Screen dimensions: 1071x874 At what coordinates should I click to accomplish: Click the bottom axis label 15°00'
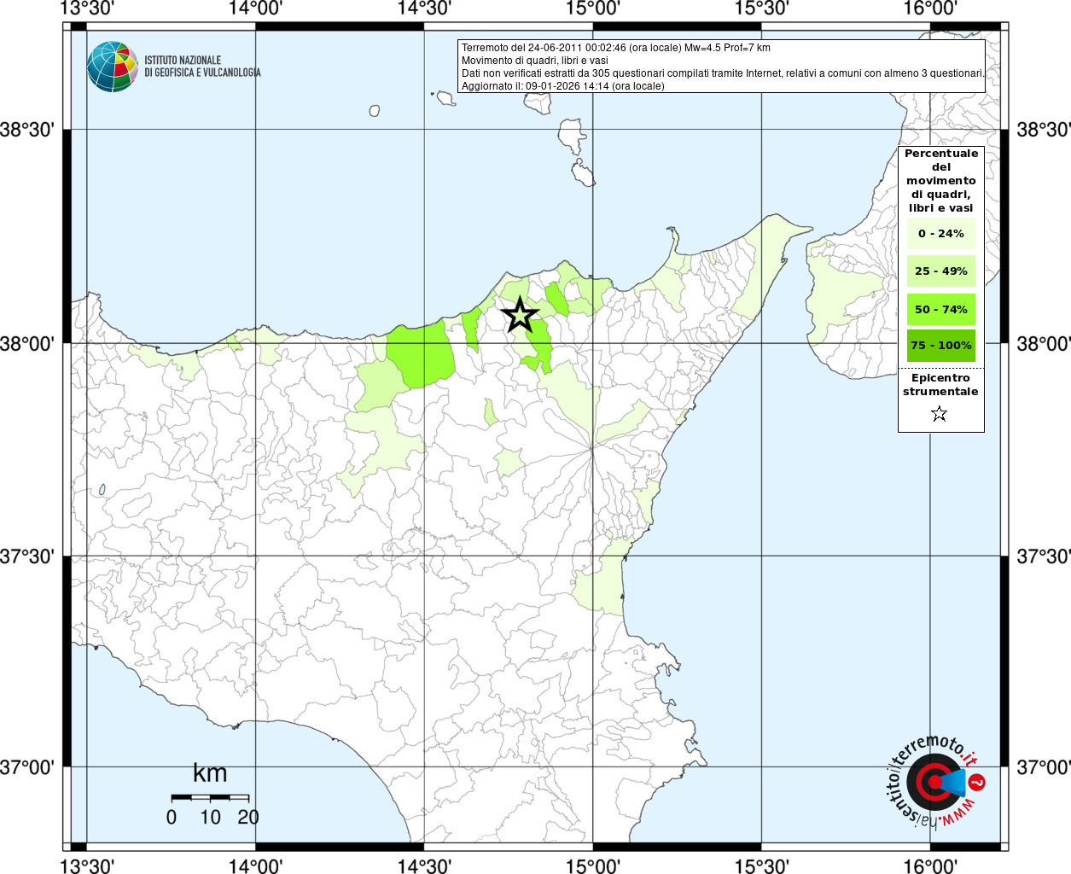click(x=592, y=865)
